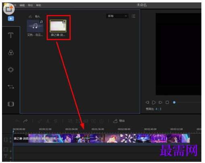Viewport: 205px width, 163px height.
Task: Click the chevron arrow of 所有 dropdown
Action: [126, 16]
